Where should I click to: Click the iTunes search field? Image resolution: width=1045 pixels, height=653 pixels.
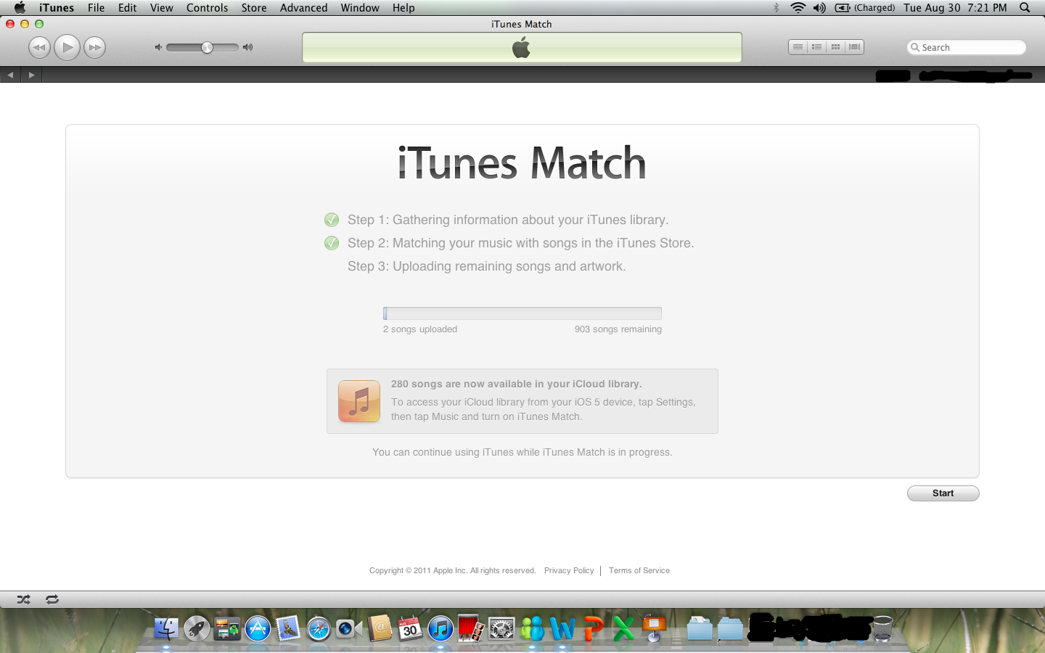[x=966, y=47]
